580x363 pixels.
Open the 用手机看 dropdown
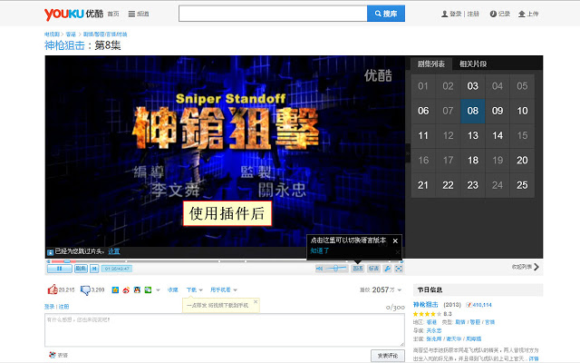point(224,290)
